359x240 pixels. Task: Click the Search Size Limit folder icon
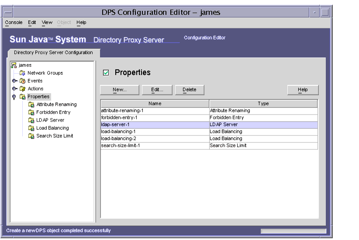31,136
